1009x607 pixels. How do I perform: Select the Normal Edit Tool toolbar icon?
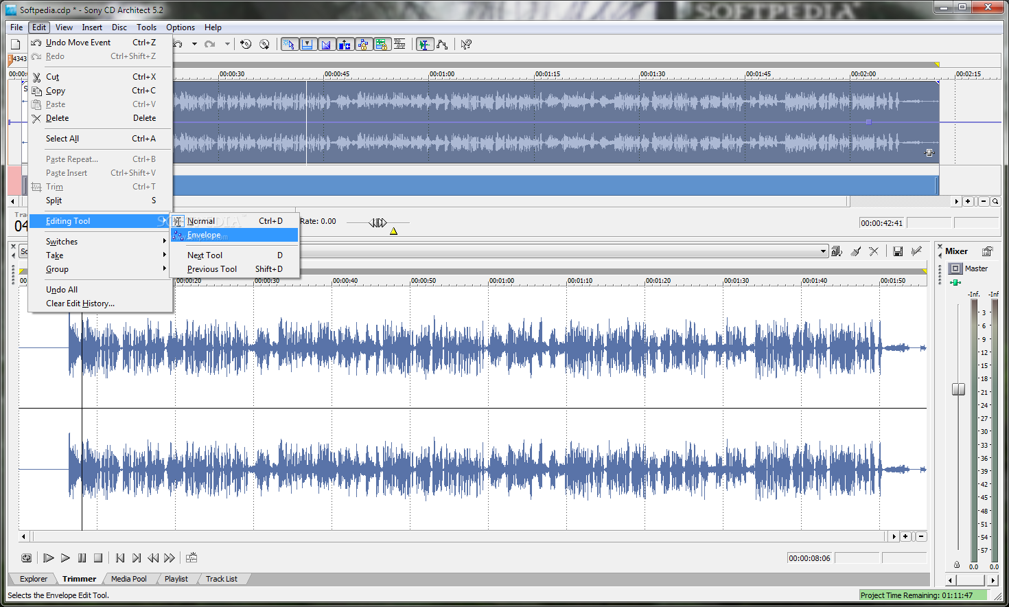(x=425, y=44)
